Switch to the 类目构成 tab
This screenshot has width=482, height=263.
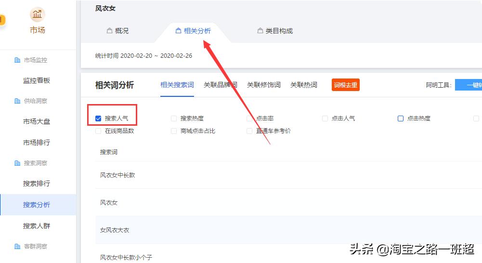[275, 31]
